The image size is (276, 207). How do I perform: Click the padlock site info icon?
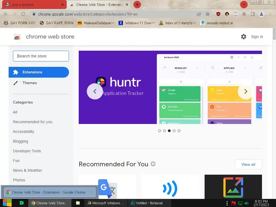[34, 14]
